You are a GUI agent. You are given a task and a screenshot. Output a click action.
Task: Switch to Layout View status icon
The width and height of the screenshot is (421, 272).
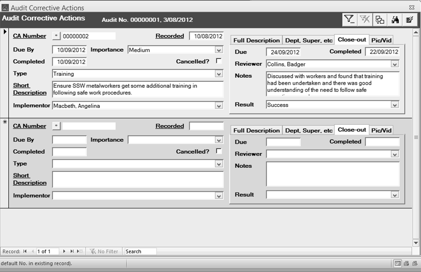tap(415, 263)
